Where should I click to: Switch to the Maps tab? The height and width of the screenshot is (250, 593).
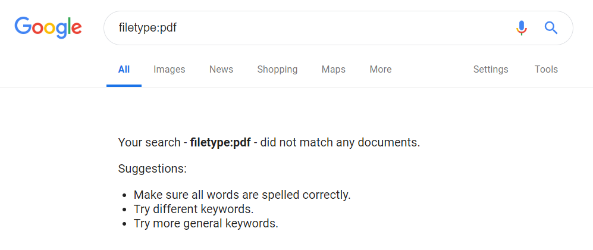pyautogui.click(x=334, y=69)
